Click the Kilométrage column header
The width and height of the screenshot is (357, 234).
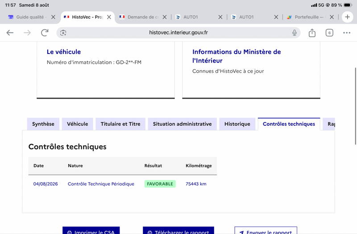click(x=199, y=166)
